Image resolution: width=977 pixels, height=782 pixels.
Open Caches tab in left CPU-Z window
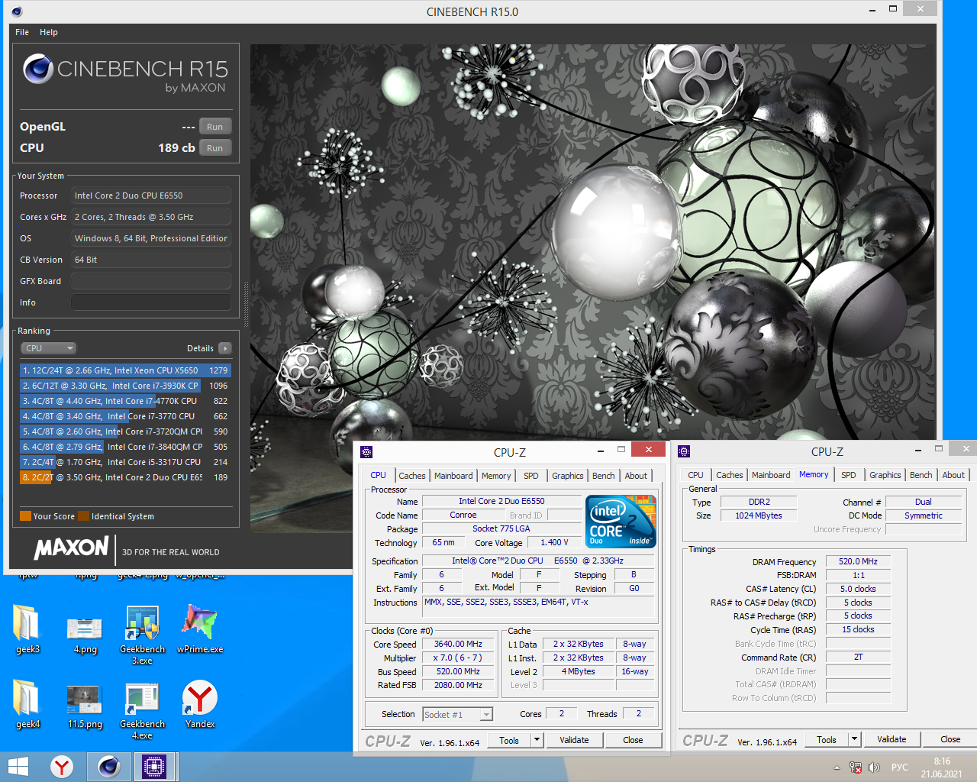tap(412, 476)
